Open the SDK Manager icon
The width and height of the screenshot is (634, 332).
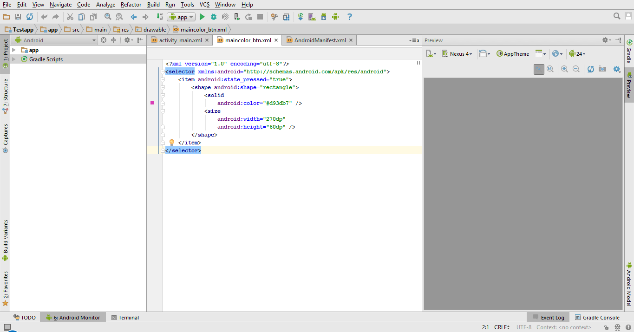pos(324,17)
